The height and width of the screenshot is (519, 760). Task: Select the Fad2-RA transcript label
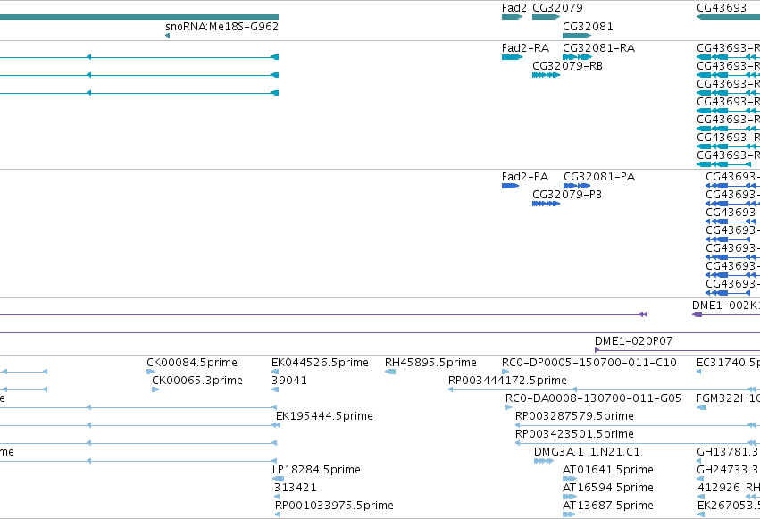[525, 48]
